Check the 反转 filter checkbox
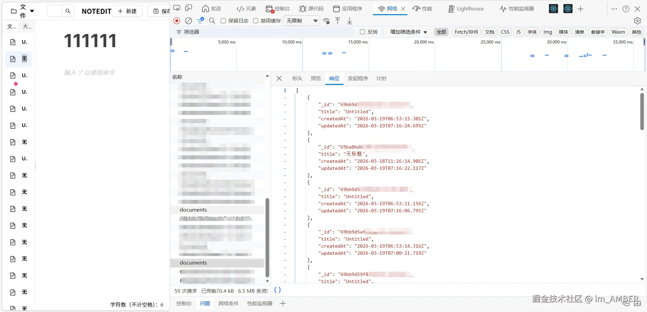 click(363, 32)
